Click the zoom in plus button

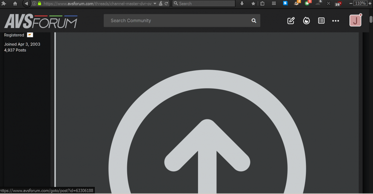coord(370,3)
